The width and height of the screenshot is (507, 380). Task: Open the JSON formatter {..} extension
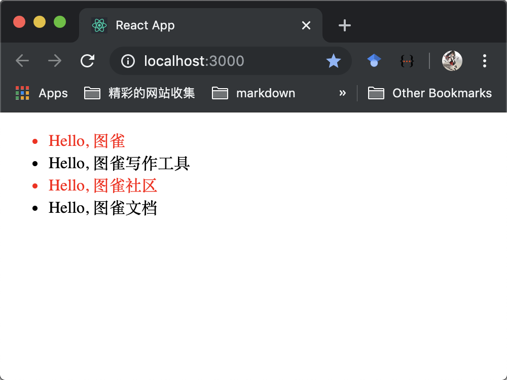[x=407, y=60]
